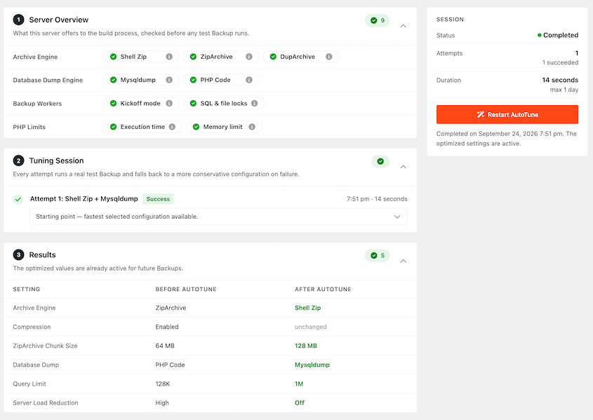Image resolution: width=593 pixels, height=420 pixels.
Task: Click the unchanged value for Compression
Action: point(311,327)
